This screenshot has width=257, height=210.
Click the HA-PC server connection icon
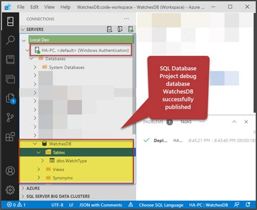coord(37,50)
